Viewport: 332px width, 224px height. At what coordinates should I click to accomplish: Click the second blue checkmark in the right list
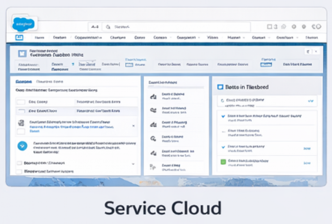223,147
